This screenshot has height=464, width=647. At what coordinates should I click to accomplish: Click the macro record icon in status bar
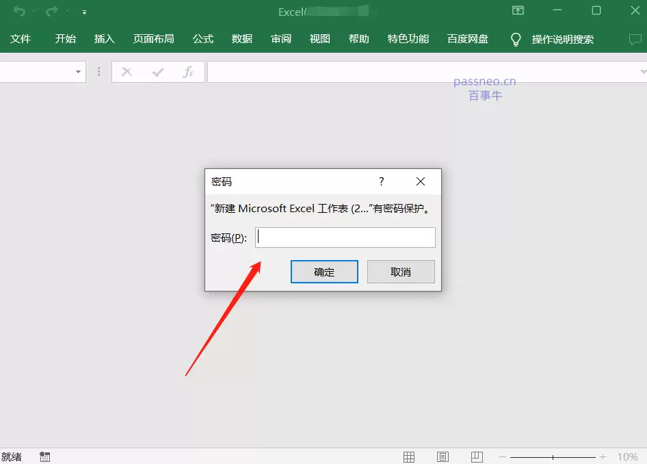click(44, 456)
